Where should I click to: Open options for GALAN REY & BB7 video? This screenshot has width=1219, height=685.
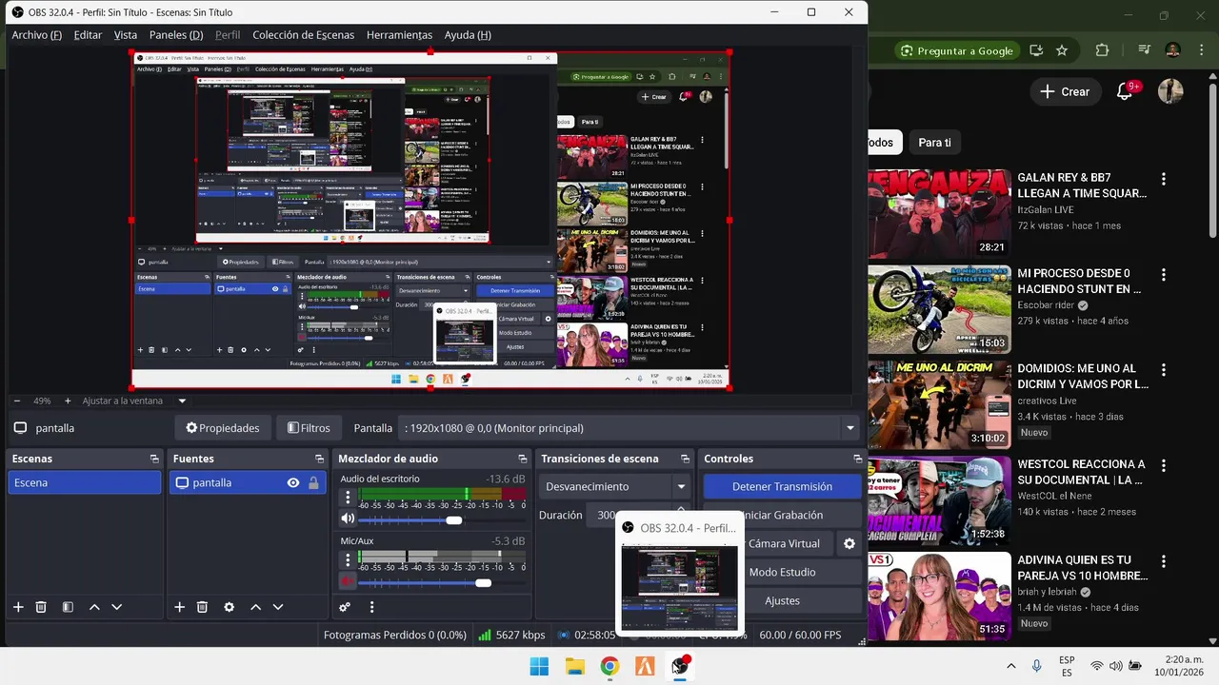click(1163, 178)
